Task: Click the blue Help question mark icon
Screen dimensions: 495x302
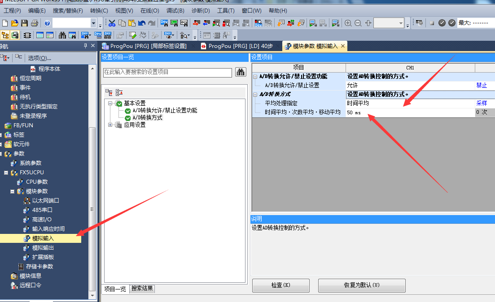Action: click(x=47, y=23)
